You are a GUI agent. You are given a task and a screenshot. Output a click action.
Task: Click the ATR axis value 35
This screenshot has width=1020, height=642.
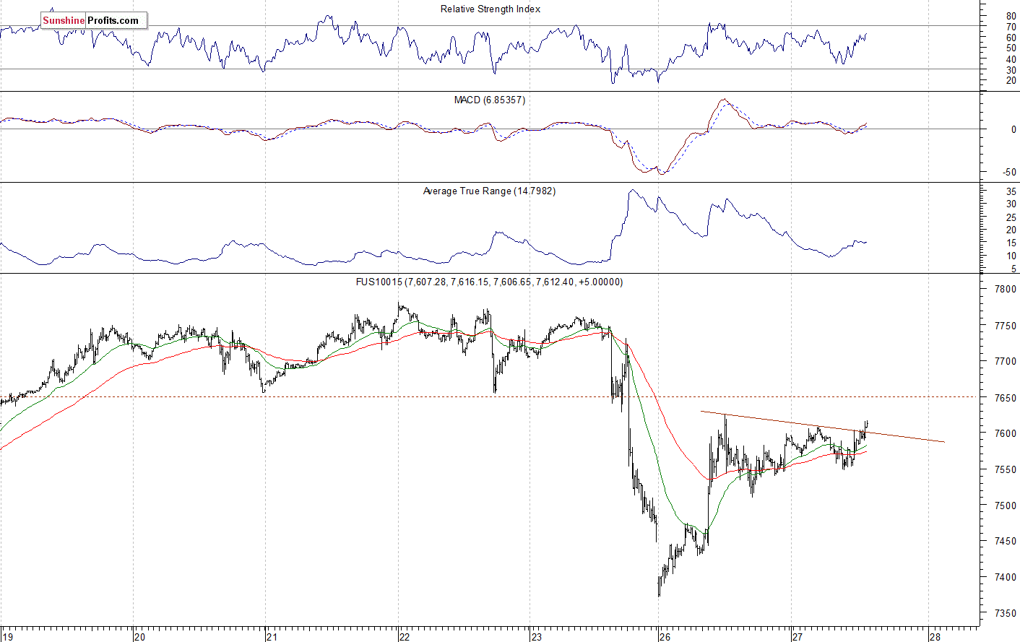point(1011,192)
